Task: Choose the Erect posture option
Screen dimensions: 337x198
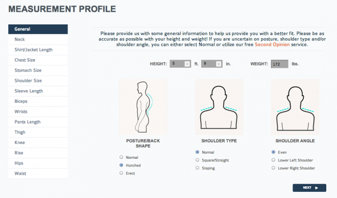Action: (121, 173)
